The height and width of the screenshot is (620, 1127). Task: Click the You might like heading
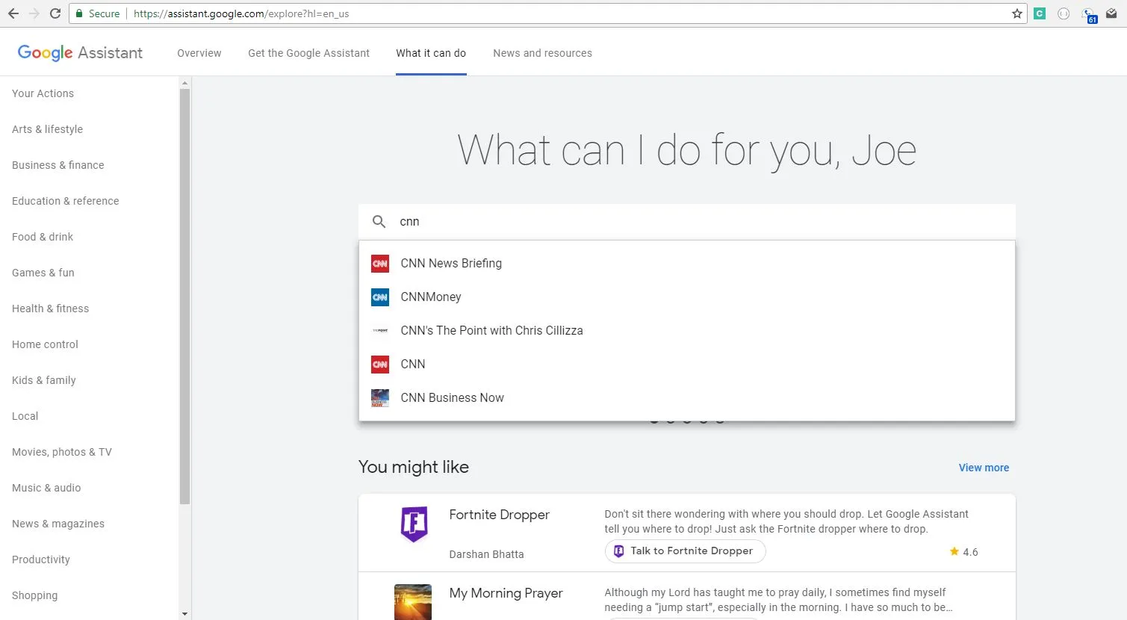(414, 467)
